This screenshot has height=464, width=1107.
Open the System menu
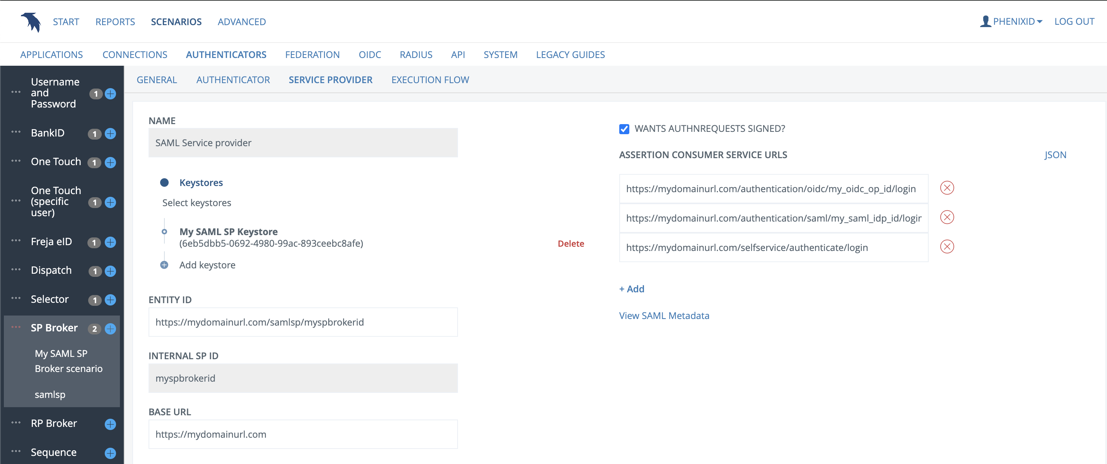[x=500, y=55]
